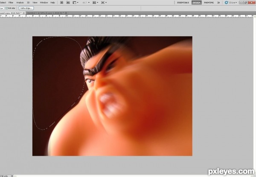
Task: Launch Bridge from the application bar icon
Action: click(x=62, y=3)
